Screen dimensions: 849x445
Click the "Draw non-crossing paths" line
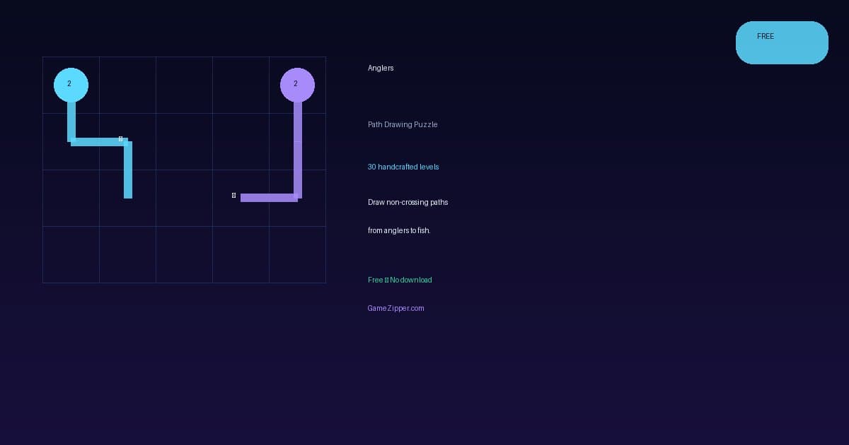pyautogui.click(x=408, y=202)
